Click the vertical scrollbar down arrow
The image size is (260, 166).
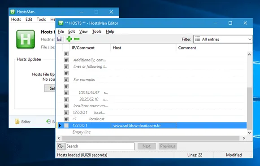(x=249, y=132)
